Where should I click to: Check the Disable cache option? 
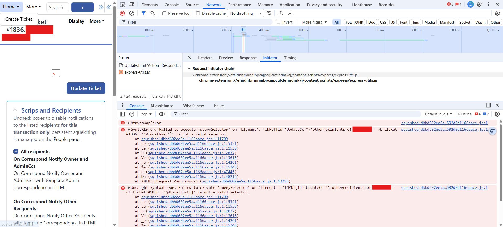click(198, 13)
